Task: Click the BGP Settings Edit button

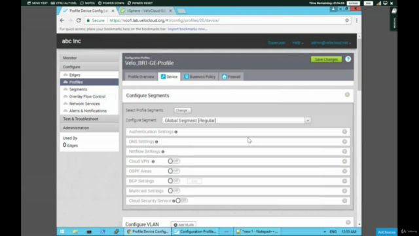Action: tap(194, 181)
